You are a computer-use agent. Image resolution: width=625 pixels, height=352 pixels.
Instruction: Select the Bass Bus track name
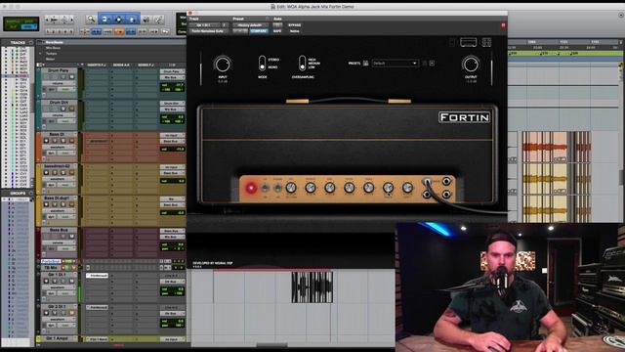point(59,231)
